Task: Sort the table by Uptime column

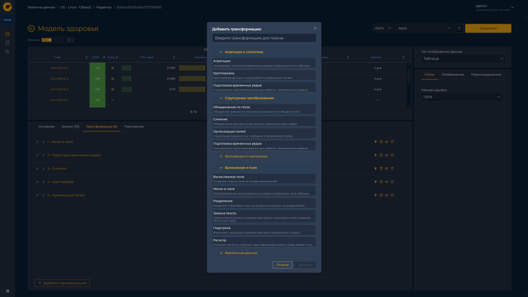Action: [403, 57]
